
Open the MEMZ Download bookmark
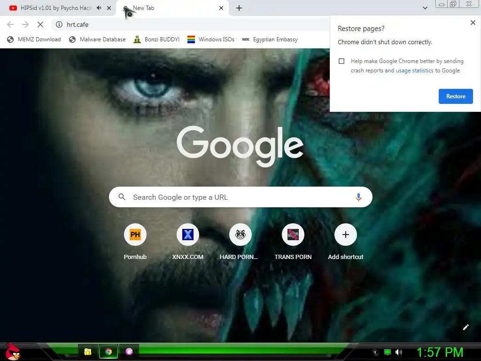point(34,39)
